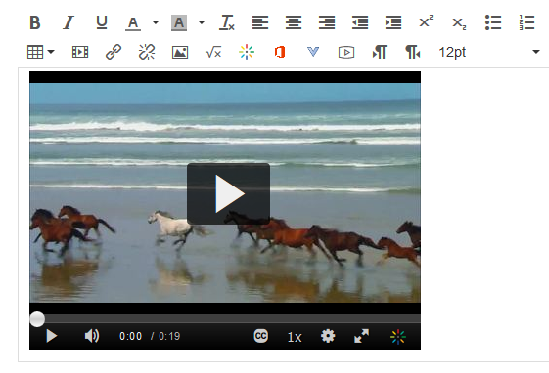Toggle bold text formatting
This screenshot has width=549, height=373.
(x=35, y=22)
